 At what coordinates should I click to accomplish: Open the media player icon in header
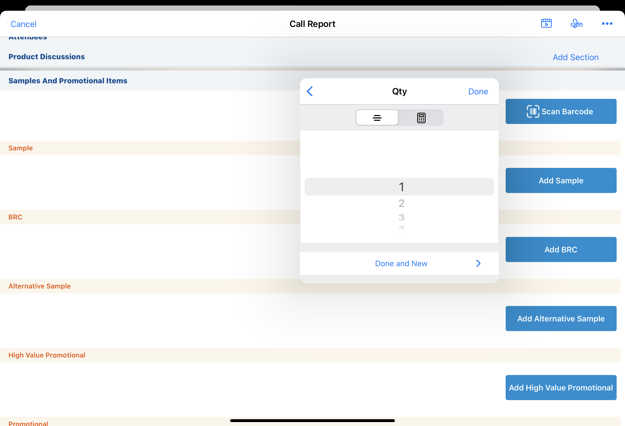tap(546, 24)
